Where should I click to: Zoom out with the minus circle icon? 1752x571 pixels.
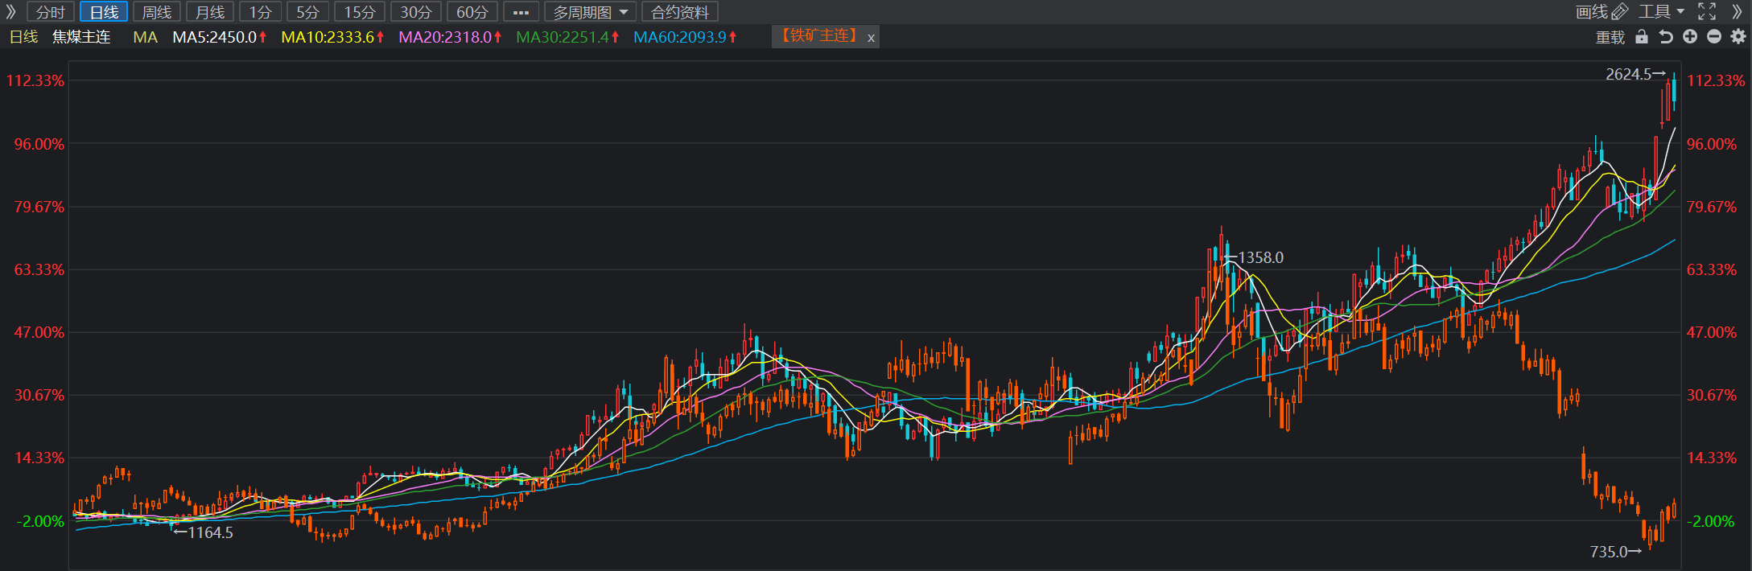point(1714,37)
